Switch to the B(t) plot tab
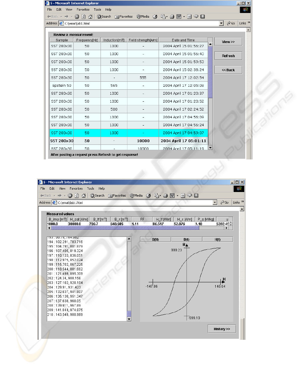Image resolution: width=299 pixels, height=367 pixels. tap(187, 239)
